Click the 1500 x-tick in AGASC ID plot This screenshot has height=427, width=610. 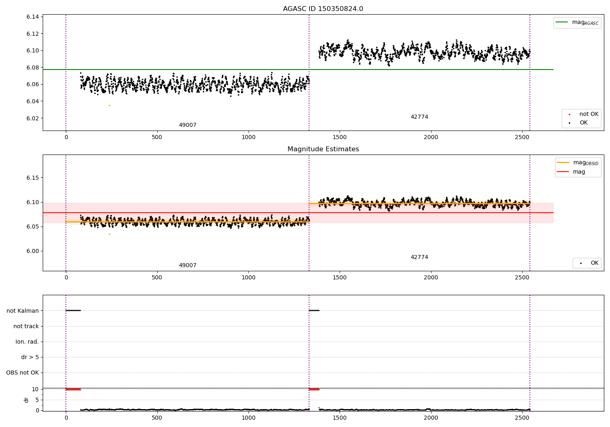tap(340, 137)
